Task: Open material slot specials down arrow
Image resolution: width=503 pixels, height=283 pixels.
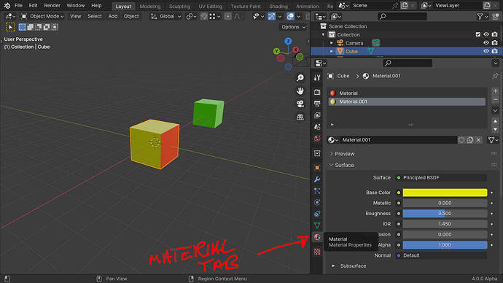Action: click(x=495, y=110)
